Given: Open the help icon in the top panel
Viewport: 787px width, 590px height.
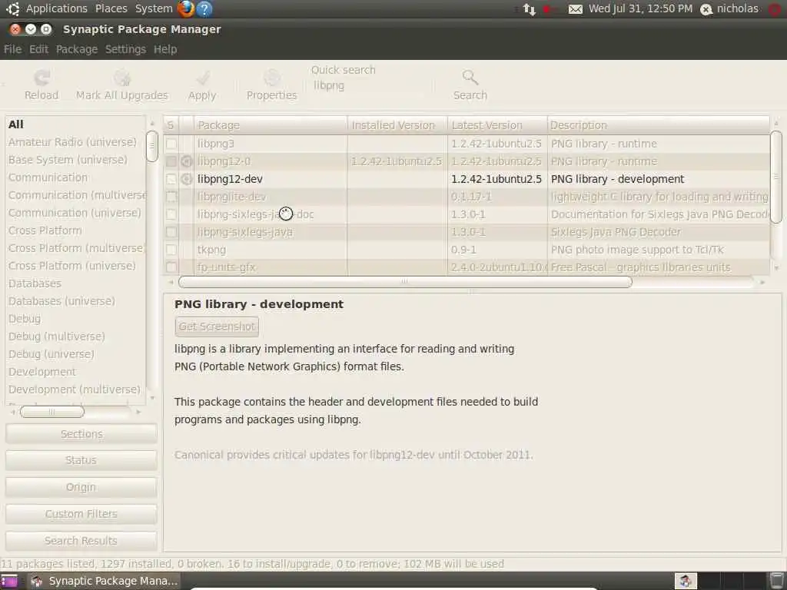Looking at the screenshot, I should tap(204, 8).
